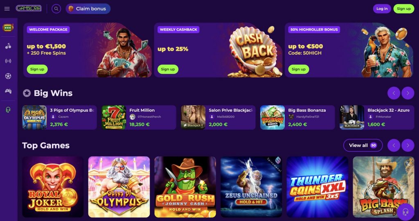Open the Gates of Olympus game thumbnail
The height and width of the screenshot is (221, 419).
(x=119, y=187)
